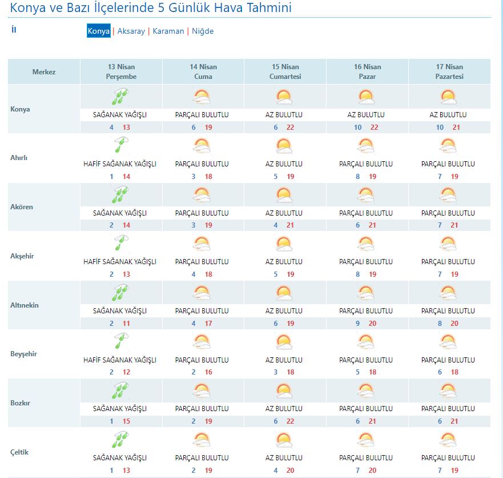Click Altınekin's weather icon for 17 Nisan

tap(449, 293)
